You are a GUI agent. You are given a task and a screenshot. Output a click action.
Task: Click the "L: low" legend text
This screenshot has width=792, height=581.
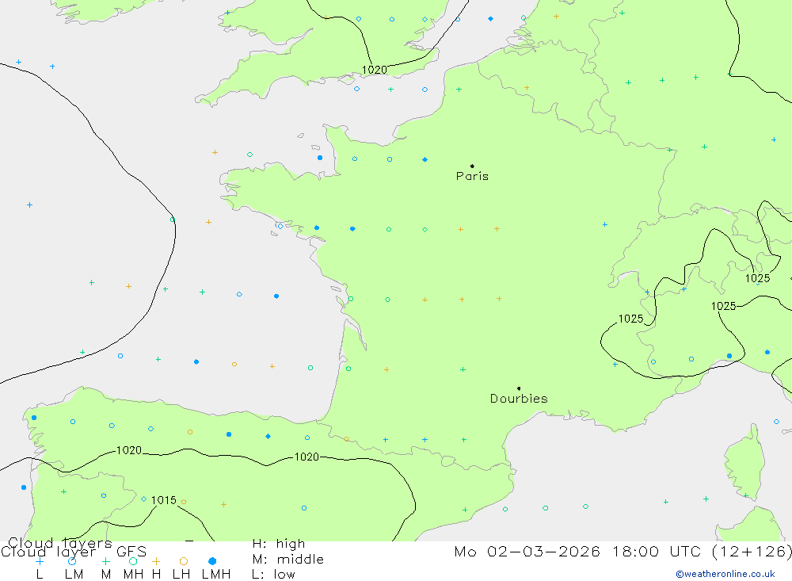pyautogui.click(x=273, y=575)
